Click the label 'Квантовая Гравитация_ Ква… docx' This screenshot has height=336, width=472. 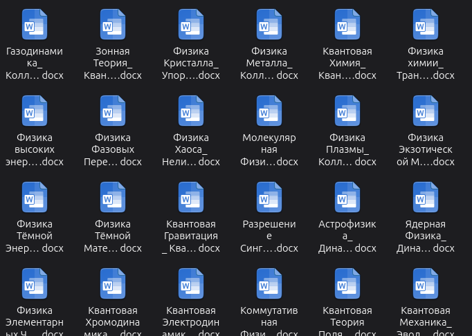tap(191, 236)
